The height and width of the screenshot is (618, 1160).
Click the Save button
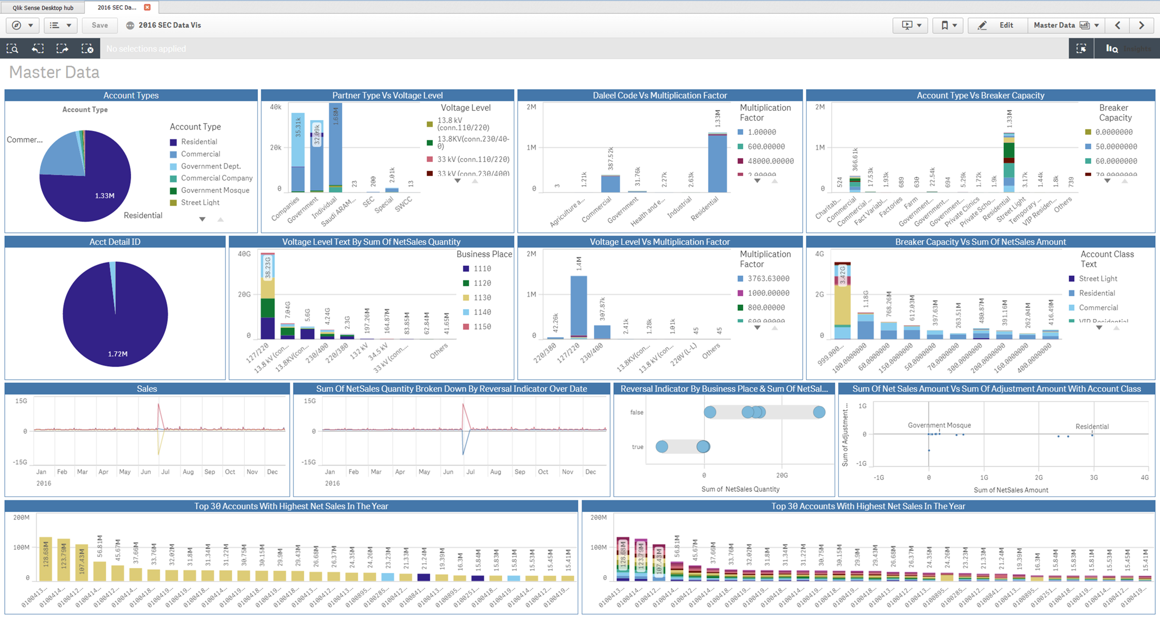point(99,25)
